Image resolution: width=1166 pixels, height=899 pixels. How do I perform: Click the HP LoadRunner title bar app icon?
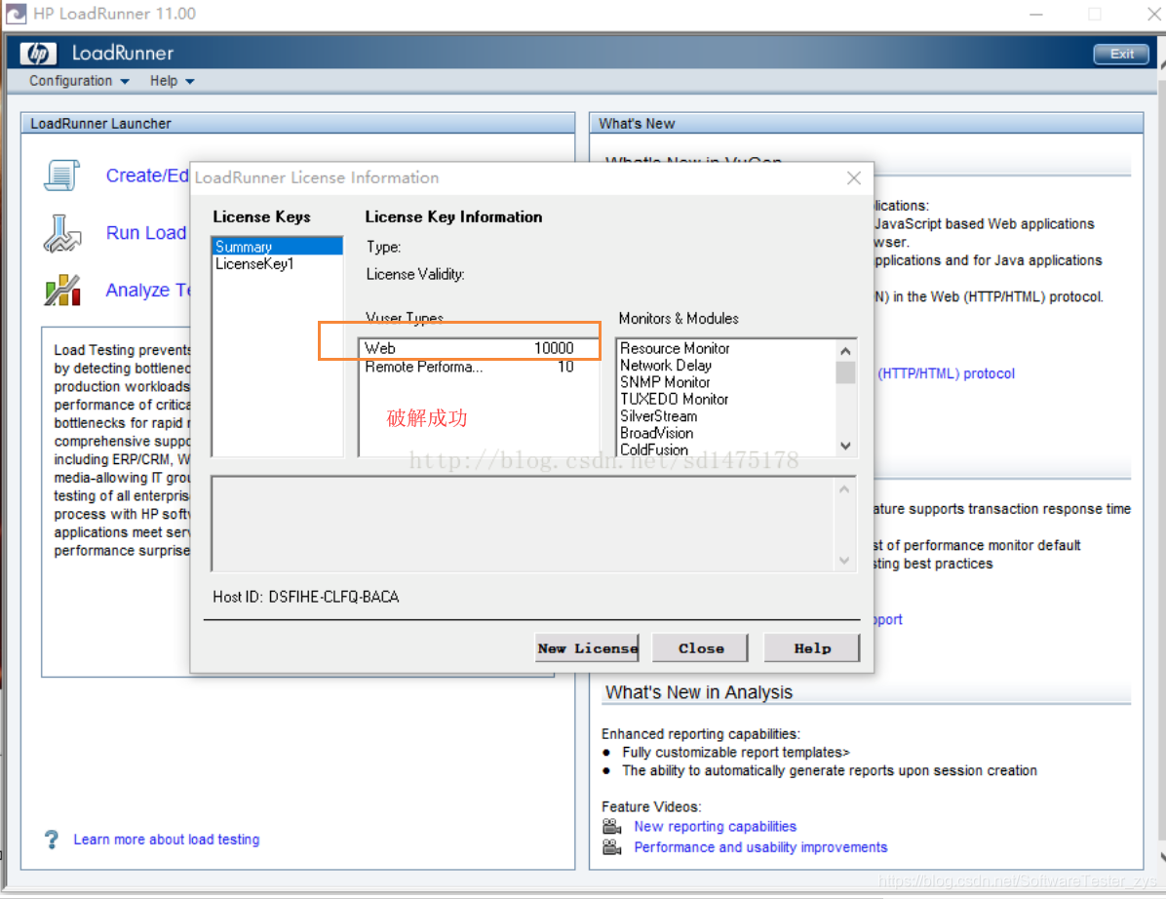click(x=16, y=14)
